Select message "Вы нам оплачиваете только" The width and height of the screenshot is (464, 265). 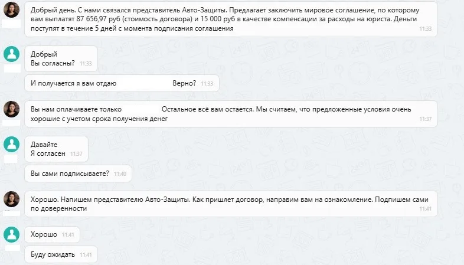(224, 114)
